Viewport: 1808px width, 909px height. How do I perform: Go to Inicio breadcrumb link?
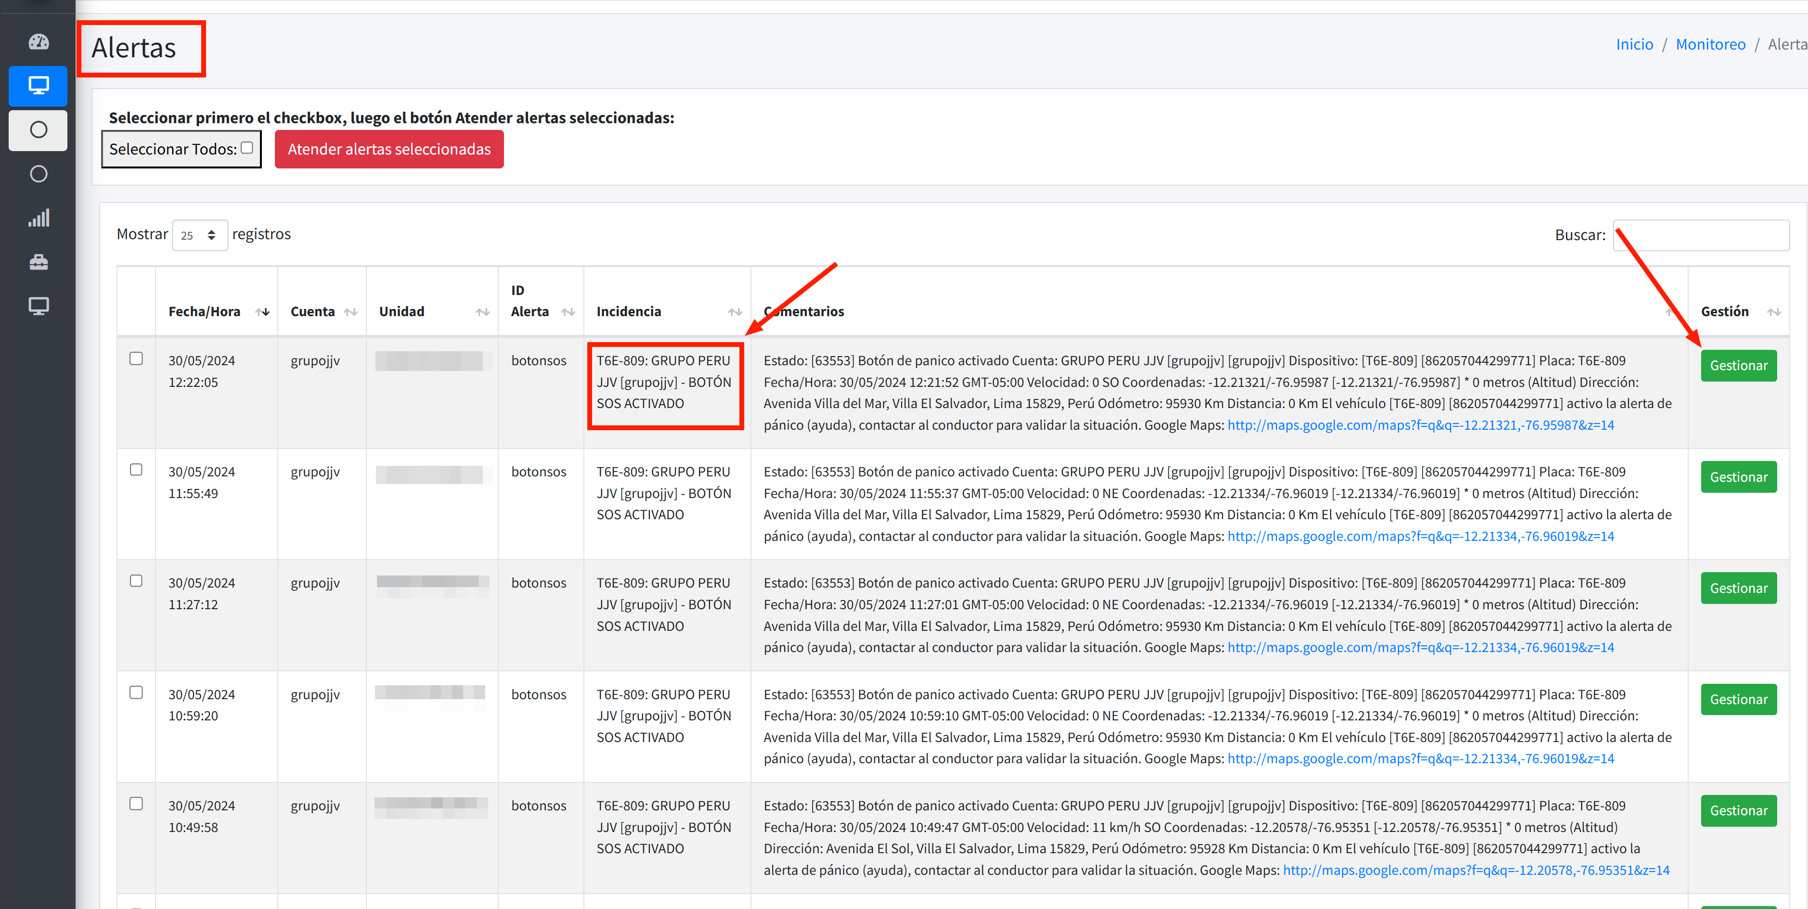1634,44
